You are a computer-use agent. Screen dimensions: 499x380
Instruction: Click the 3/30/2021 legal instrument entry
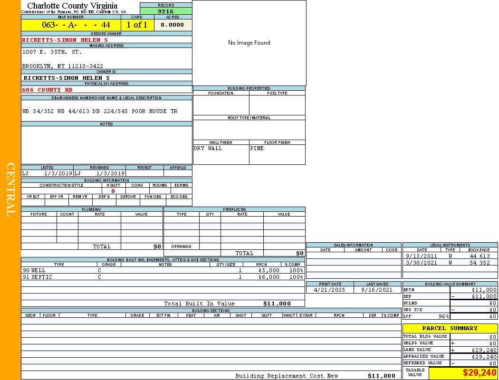(421, 263)
